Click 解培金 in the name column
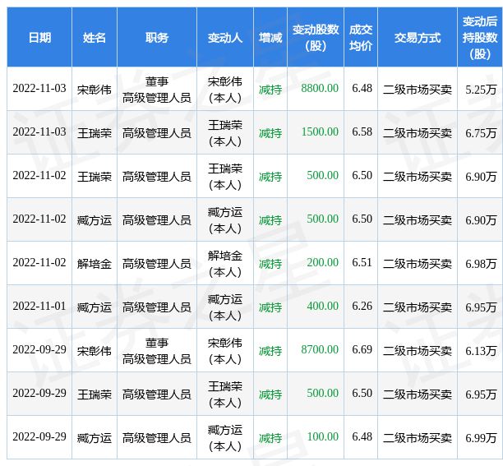 point(95,264)
